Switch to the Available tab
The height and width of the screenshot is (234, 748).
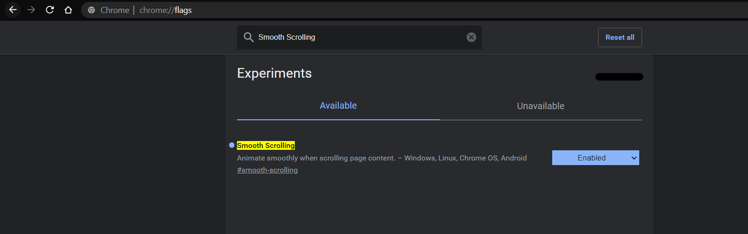338,106
